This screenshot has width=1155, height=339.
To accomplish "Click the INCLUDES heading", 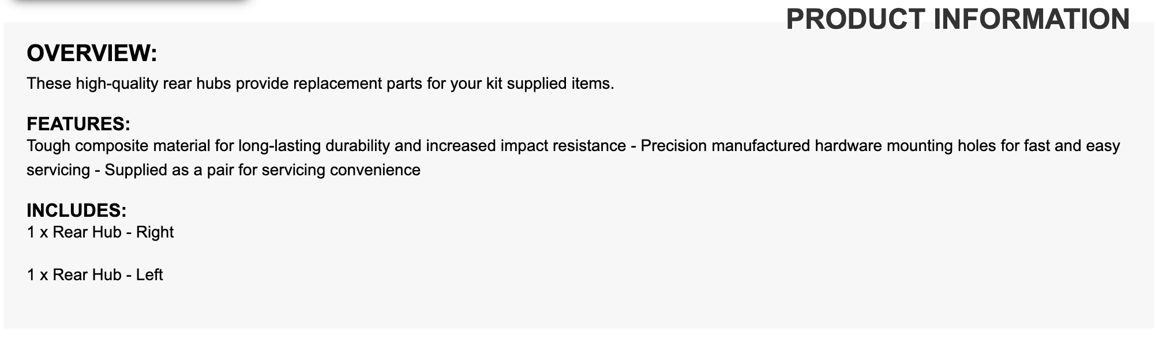I will pos(77,210).
